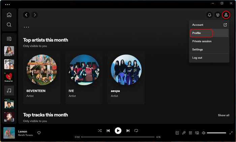Open the Search icon in sidebar
Image resolution: width=236 pixels, height=142 pixels.
click(x=9, y=25)
